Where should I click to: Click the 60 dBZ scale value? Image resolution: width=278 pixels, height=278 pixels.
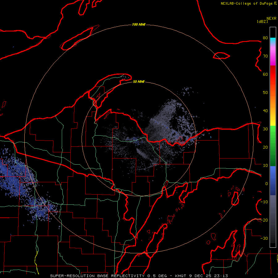point(265,74)
